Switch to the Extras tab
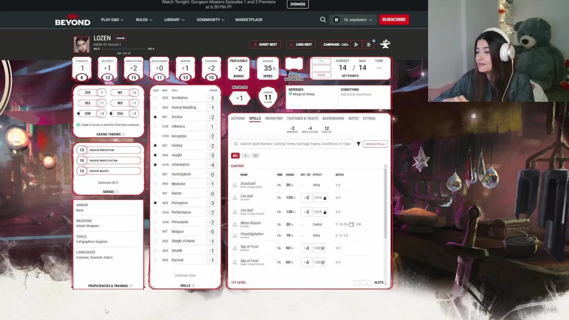Image resolution: width=569 pixels, height=320 pixels. click(369, 119)
